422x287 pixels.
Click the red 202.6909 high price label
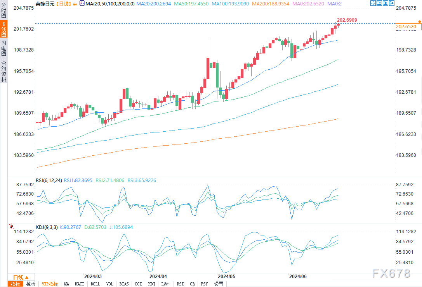click(x=347, y=20)
